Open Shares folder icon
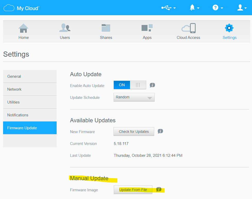Screen dimensions: 252x199 pos(106,28)
